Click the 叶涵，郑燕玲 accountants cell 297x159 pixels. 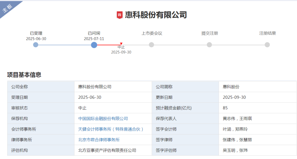pos(258,129)
